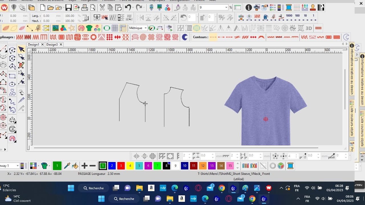This screenshot has height=205, width=365.
Task: Click the scissors cut icon
Action: click(x=102, y=7)
